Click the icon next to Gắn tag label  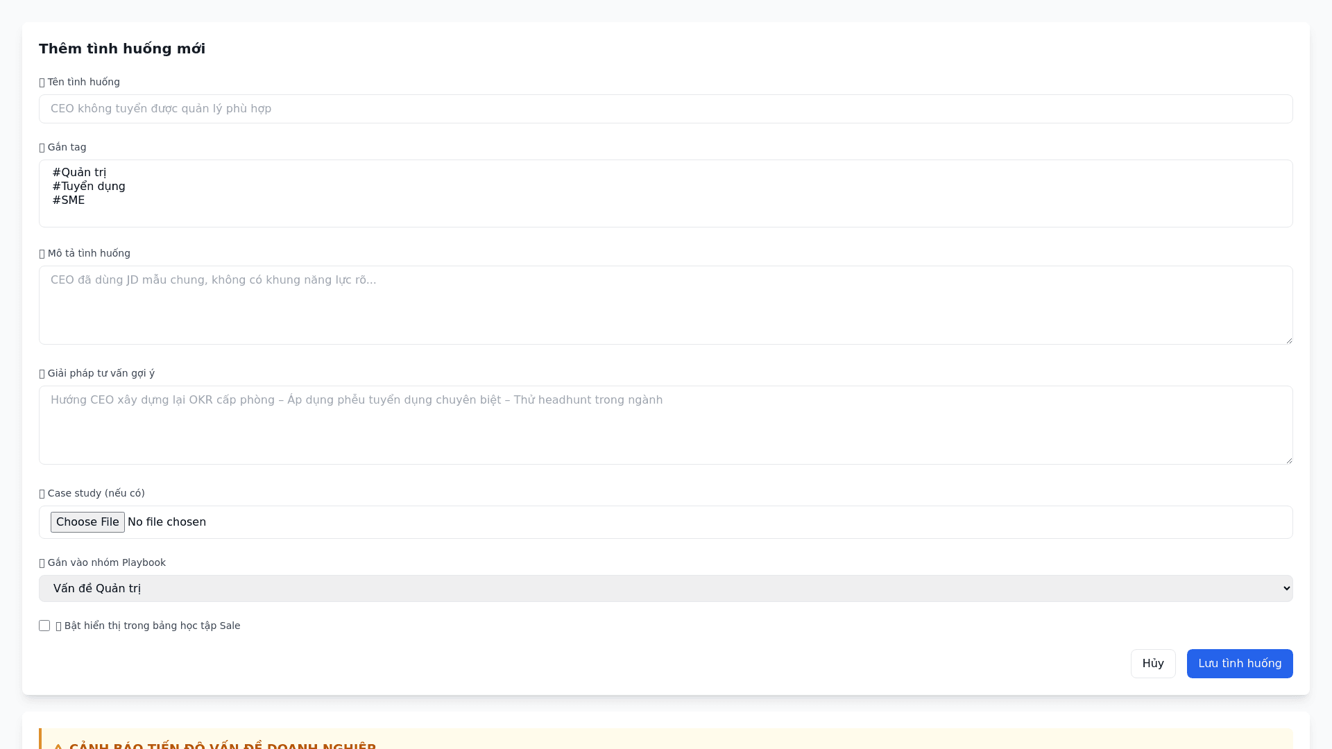click(42, 148)
